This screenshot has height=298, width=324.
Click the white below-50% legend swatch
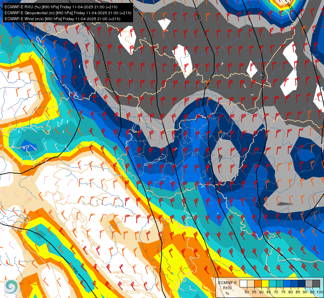coord(243,283)
